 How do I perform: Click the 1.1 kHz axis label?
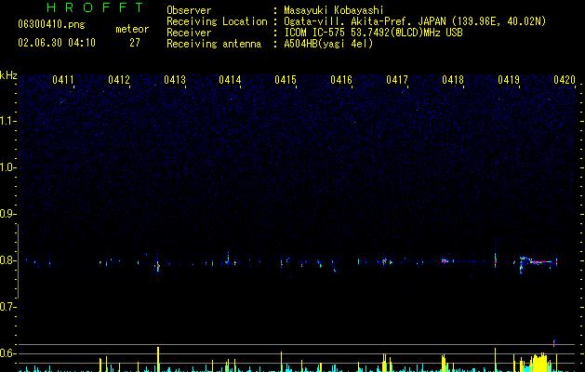[x=7, y=121]
